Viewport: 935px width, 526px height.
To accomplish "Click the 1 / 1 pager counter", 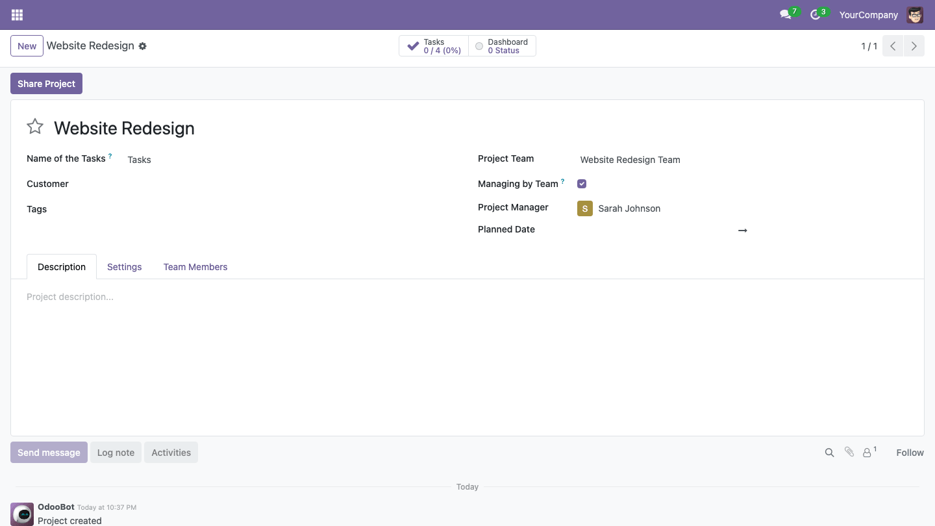I will pos(869,46).
